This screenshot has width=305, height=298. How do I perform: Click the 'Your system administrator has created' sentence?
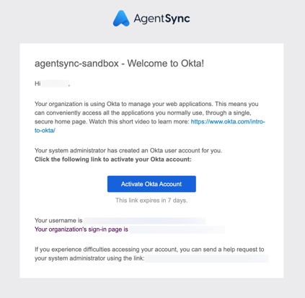coord(128,151)
